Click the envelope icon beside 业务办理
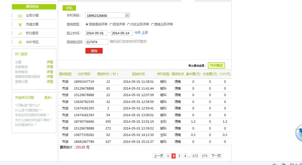302x165 pixels. (x=20, y=16)
